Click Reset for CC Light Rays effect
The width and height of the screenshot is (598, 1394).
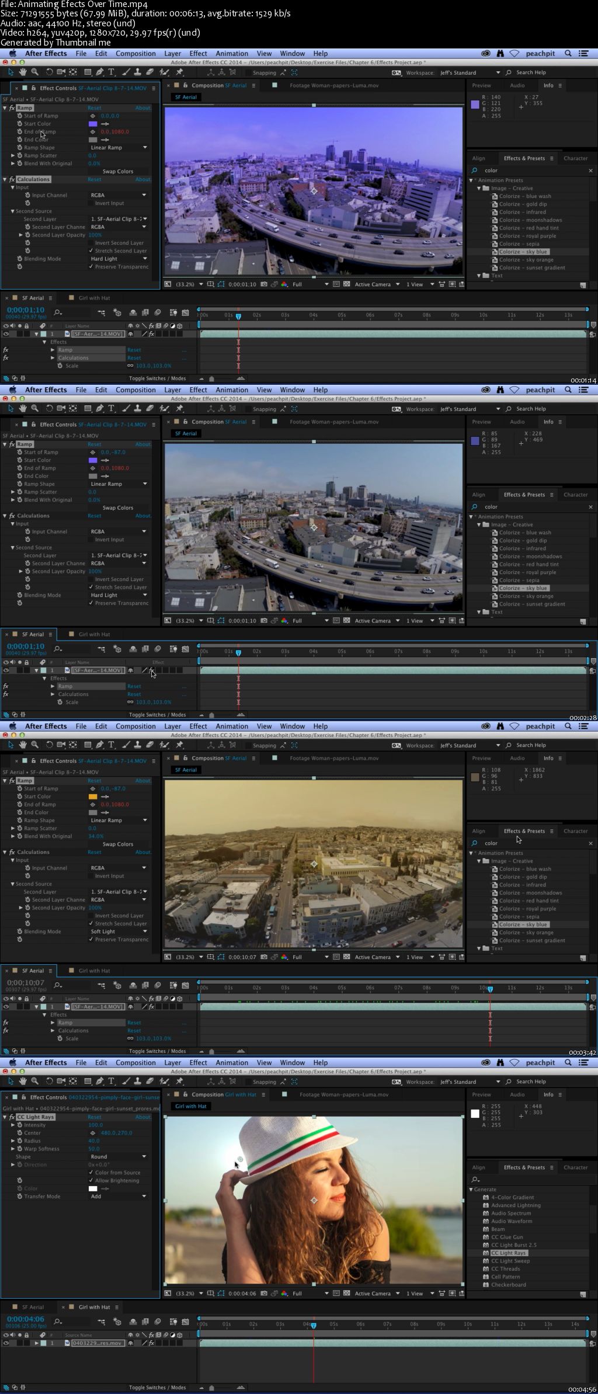94,1117
